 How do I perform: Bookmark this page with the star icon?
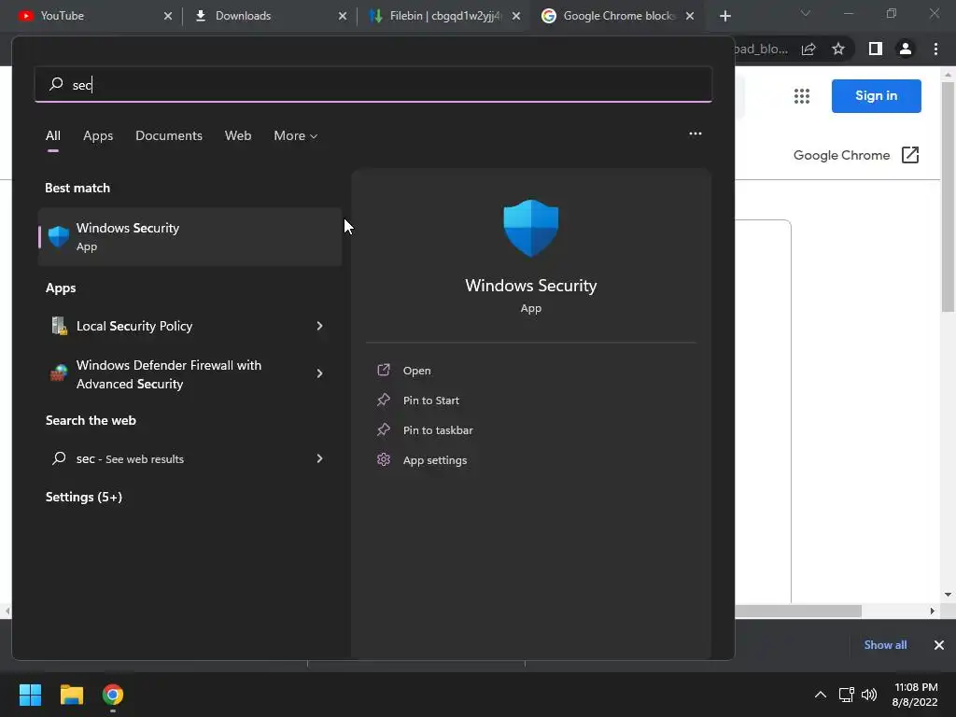pos(838,49)
